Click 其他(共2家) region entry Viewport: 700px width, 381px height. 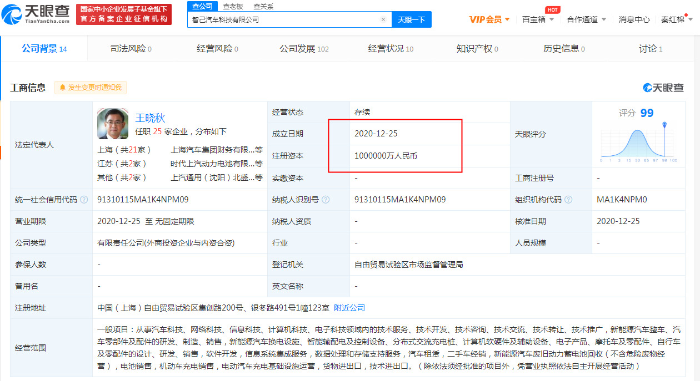pyautogui.click(x=122, y=177)
